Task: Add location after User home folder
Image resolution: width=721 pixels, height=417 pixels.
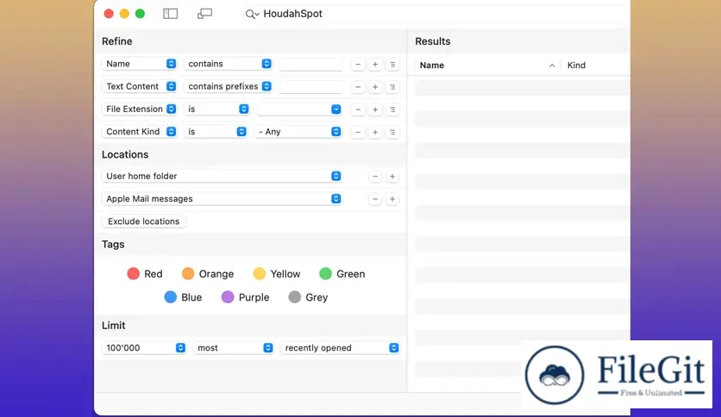Action: [392, 177]
